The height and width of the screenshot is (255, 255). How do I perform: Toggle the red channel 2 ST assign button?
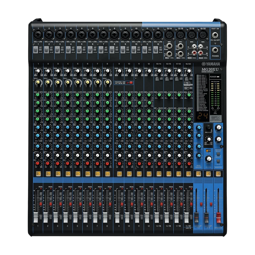pos(51,204)
